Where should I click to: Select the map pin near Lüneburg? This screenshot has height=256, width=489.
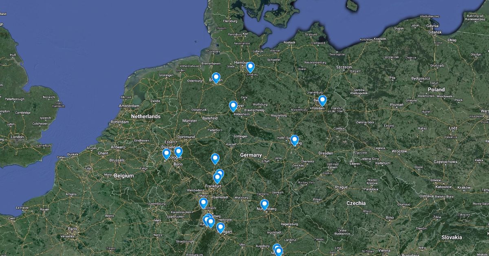point(250,67)
